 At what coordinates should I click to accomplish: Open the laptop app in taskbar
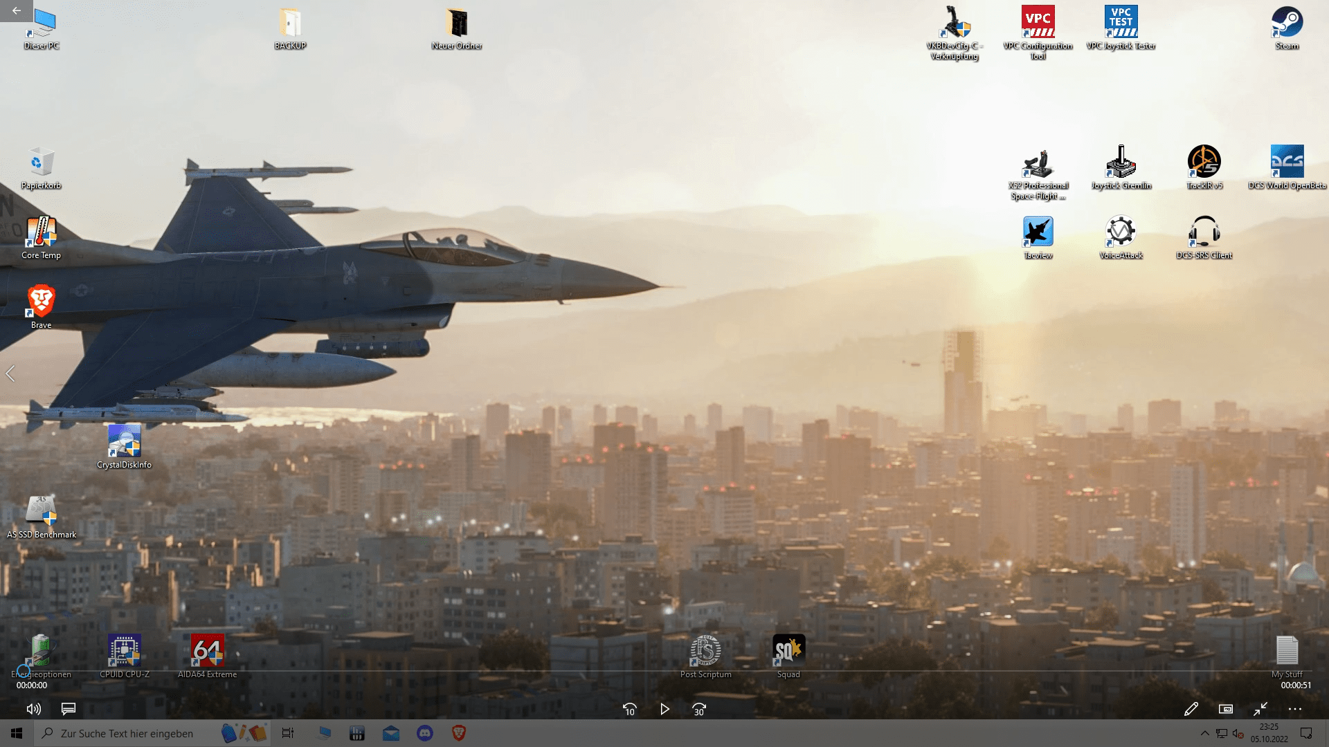pyautogui.click(x=323, y=733)
